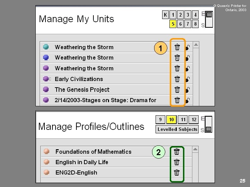Viewport: 250px width, 187px height.
Task: Delete The Genesis Project unit
Action: 177,90
